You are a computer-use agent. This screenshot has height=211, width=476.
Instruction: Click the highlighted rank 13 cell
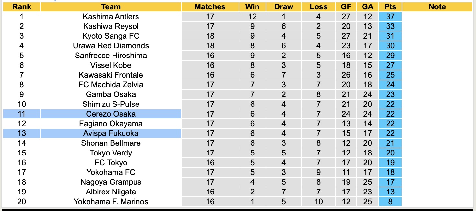(22, 133)
